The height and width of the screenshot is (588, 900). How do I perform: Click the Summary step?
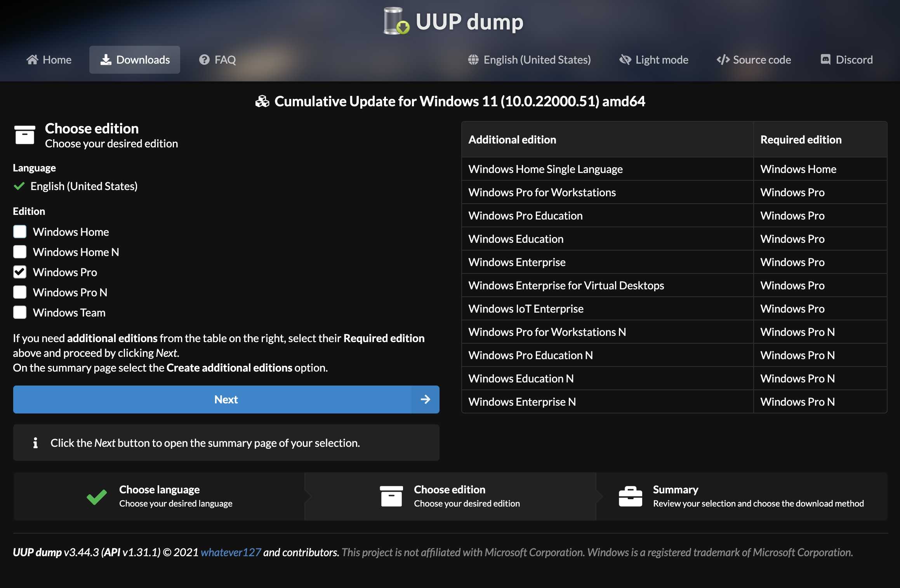pyautogui.click(x=742, y=496)
